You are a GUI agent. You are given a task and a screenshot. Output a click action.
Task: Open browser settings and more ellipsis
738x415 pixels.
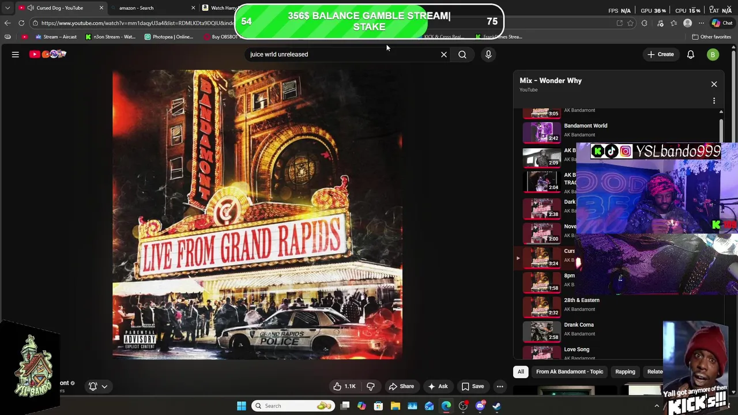[701, 23]
